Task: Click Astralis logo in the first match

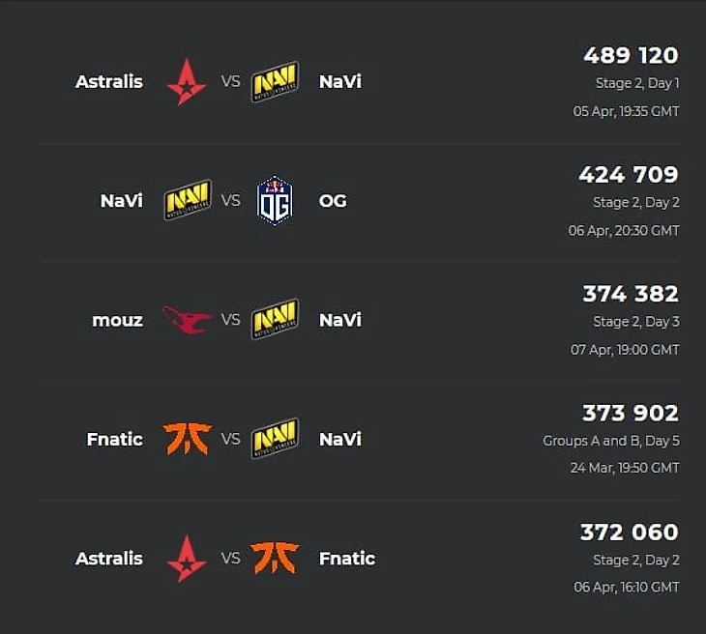Action: pyautogui.click(x=186, y=82)
